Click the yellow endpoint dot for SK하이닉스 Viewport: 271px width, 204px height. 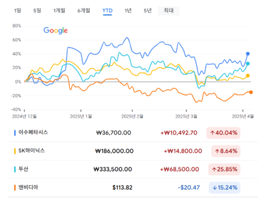248,76
